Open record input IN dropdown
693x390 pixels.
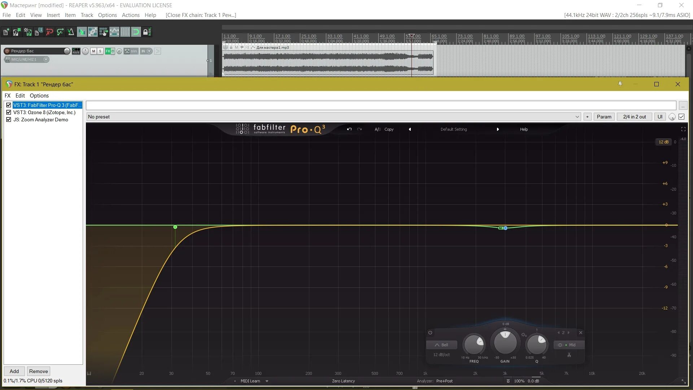point(146,51)
